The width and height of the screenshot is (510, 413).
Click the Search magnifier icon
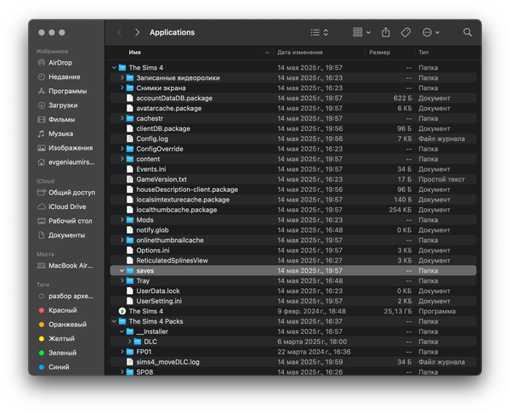[x=467, y=32]
